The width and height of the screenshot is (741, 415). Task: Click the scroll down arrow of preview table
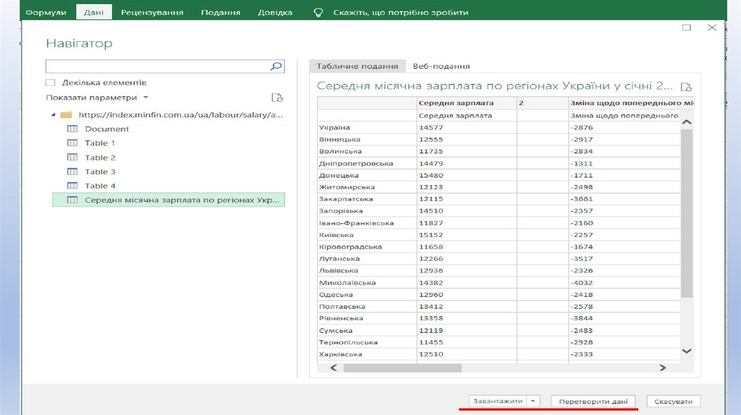pyautogui.click(x=687, y=351)
